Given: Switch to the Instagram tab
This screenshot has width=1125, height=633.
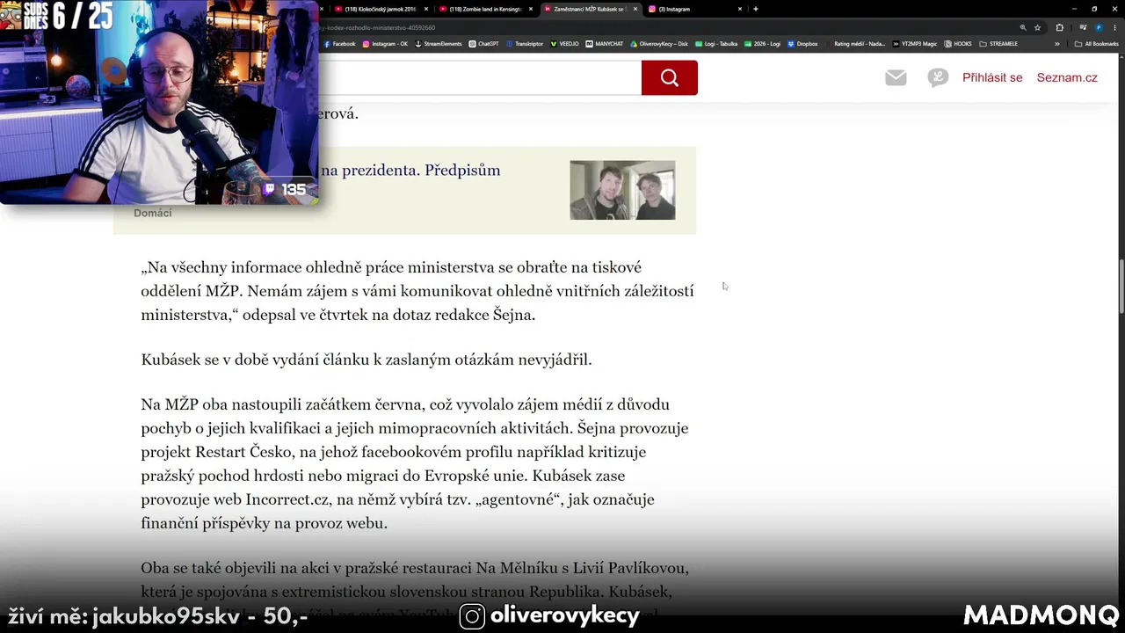Looking at the screenshot, I should tap(694, 9).
